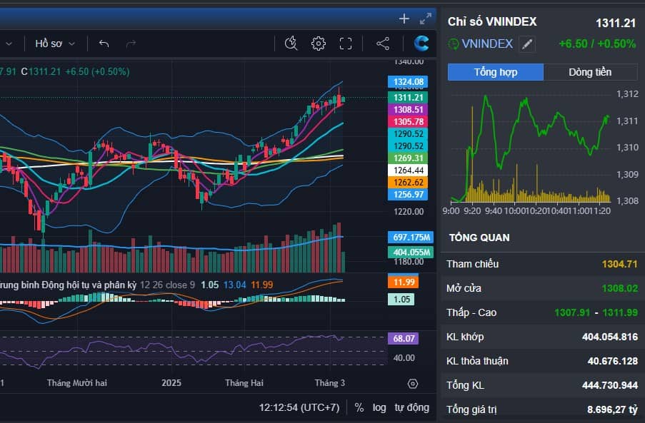Click the plus icon above the chart
Viewport: 645px width, 423px height.
[404, 19]
